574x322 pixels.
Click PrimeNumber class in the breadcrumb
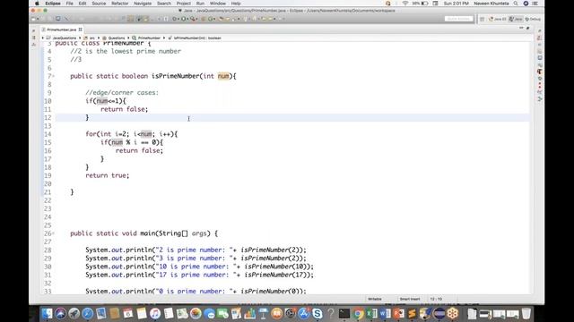tap(149, 38)
